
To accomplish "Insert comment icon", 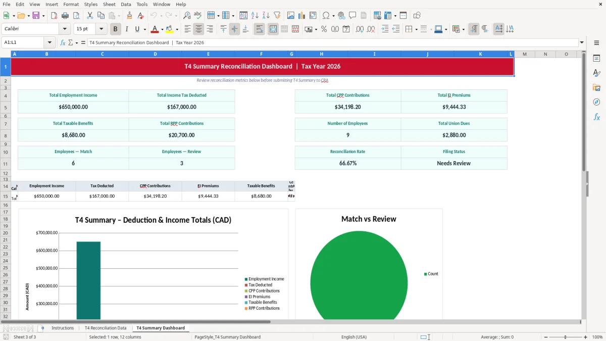I will (x=352, y=16).
